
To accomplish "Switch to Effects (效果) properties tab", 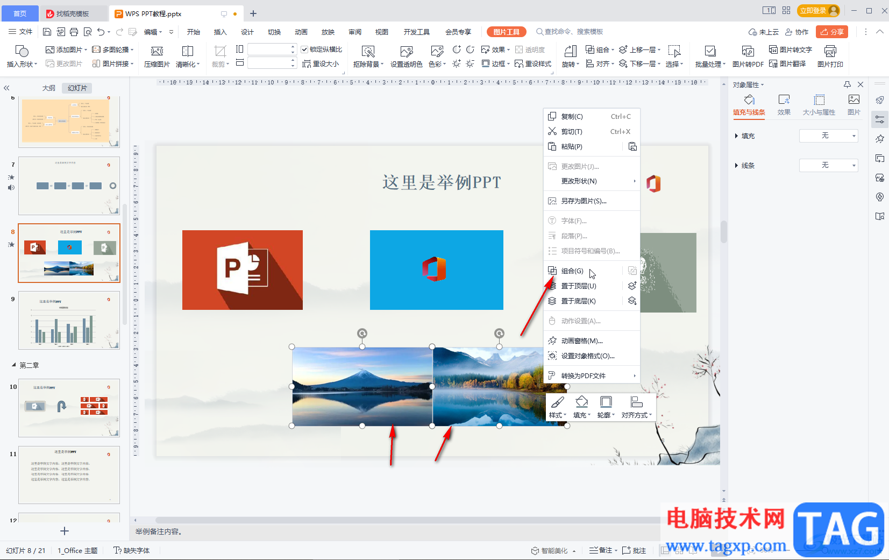I will click(x=784, y=104).
